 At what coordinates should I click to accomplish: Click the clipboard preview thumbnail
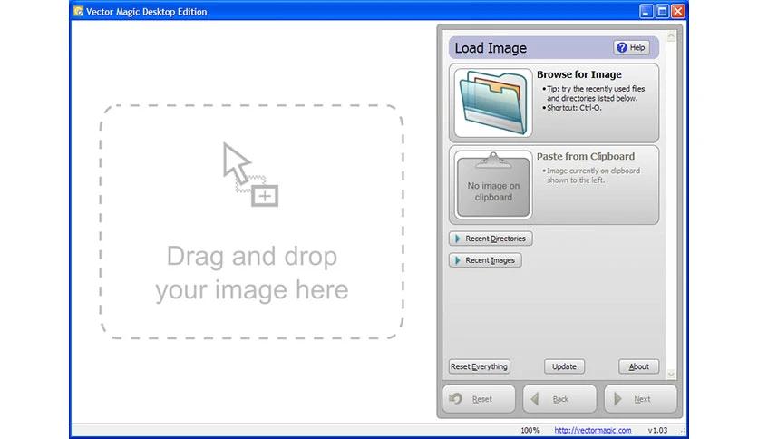click(x=493, y=185)
